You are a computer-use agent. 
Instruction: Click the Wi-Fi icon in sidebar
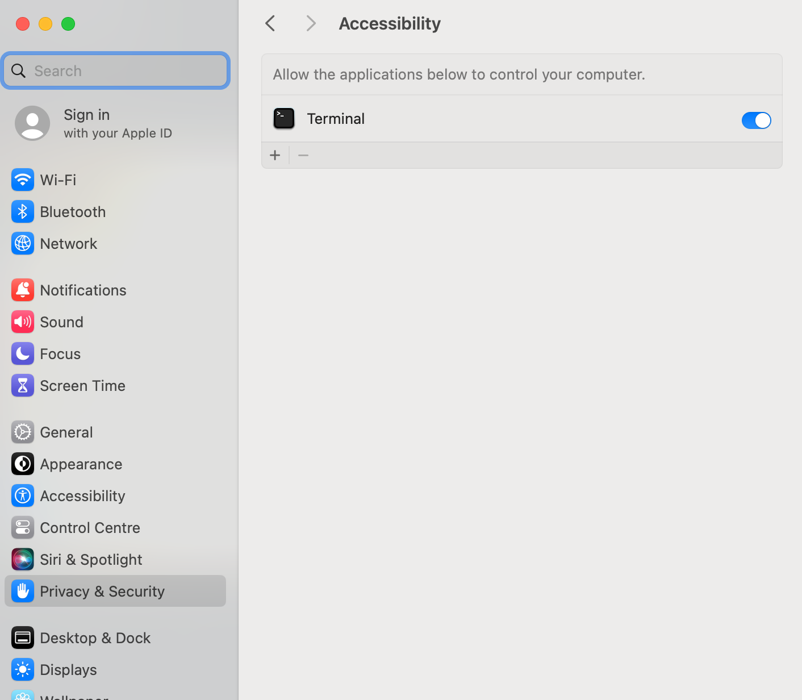(x=23, y=180)
